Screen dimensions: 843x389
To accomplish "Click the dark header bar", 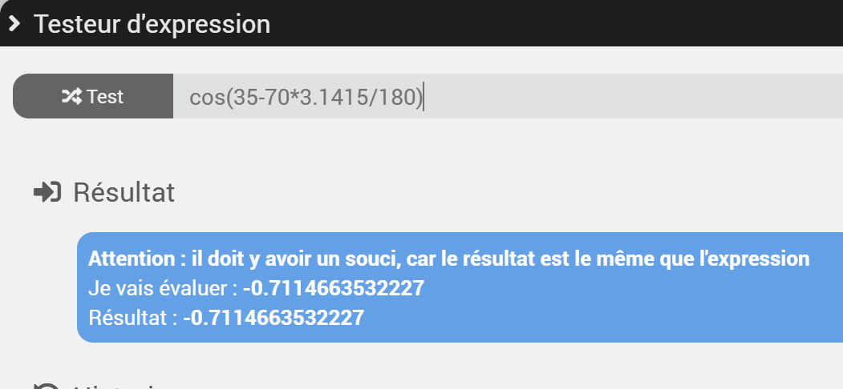I will tap(422, 23).
